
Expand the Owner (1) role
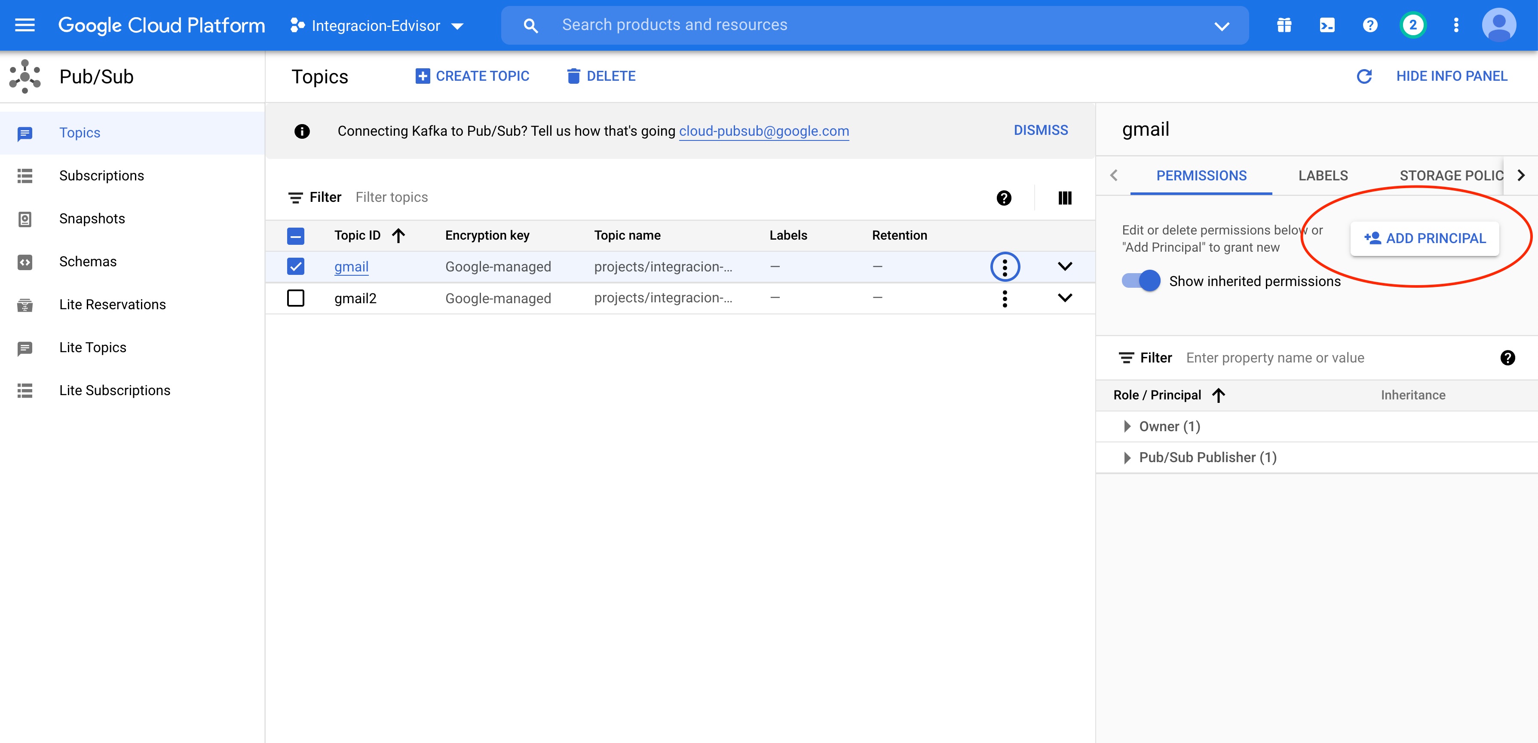click(1127, 426)
